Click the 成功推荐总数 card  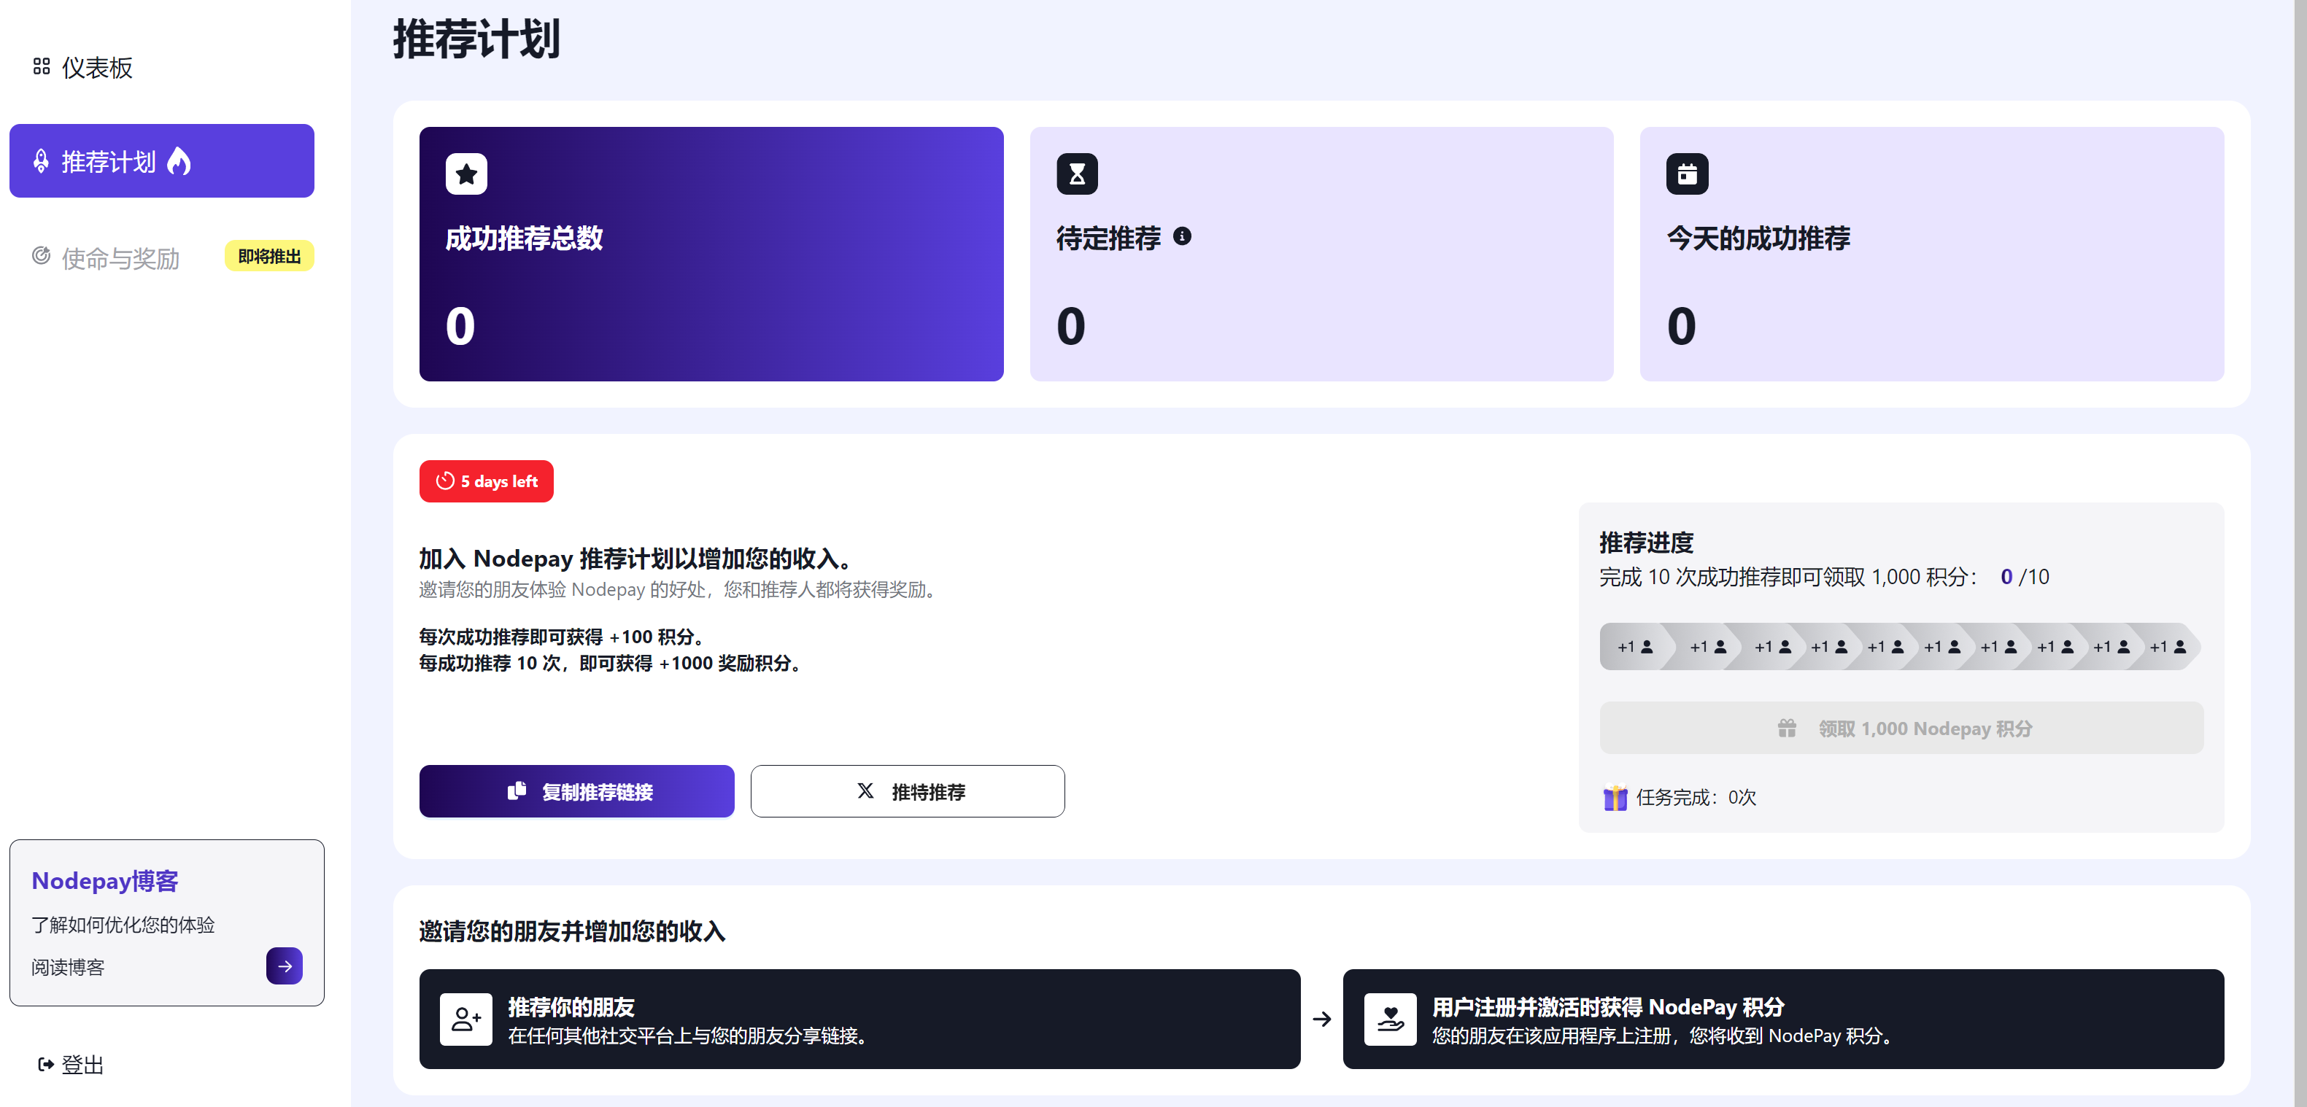pyautogui.click(x=711, y=255)
